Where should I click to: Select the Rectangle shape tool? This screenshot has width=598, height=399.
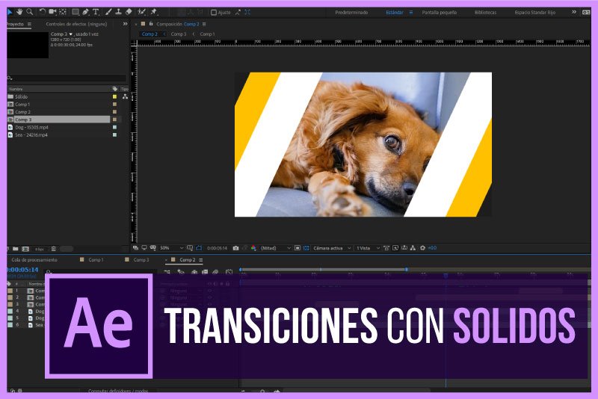coord(75,12)
